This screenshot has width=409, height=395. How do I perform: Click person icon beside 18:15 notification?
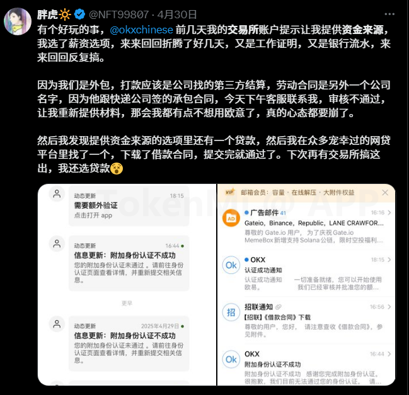[57, 193]
